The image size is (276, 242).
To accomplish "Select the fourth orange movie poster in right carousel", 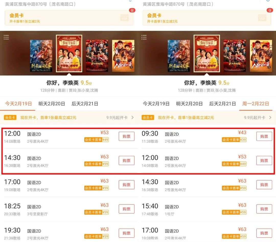I will click(261, 56).
